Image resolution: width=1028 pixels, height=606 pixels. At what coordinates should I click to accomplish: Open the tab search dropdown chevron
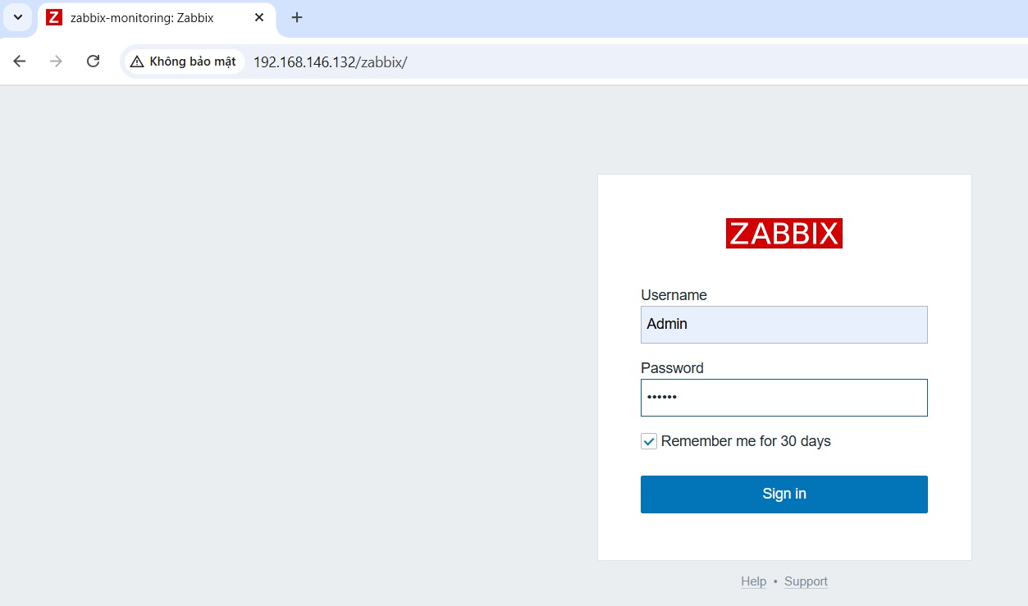[x=18, y=17]
